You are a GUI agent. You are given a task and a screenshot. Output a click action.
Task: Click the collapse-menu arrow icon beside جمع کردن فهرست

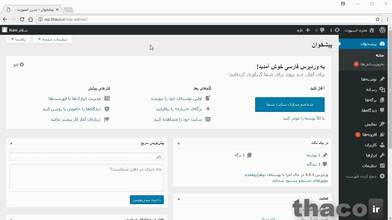pyautogui.click(x=382, y=176)
